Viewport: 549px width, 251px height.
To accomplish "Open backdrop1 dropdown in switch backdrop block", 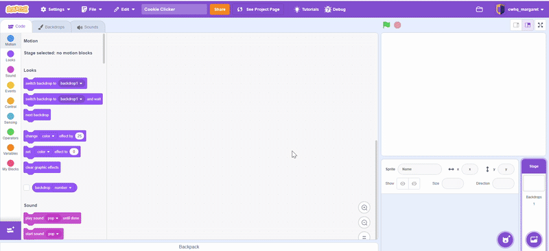I will click(x=71, y=83).
